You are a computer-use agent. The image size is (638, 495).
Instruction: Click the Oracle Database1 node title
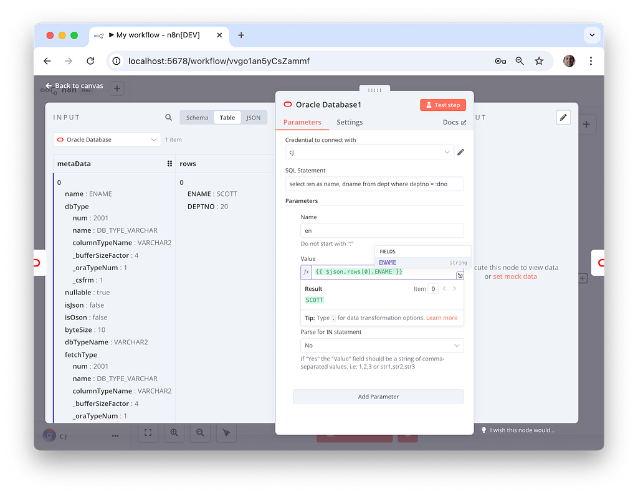coord(328,105)
